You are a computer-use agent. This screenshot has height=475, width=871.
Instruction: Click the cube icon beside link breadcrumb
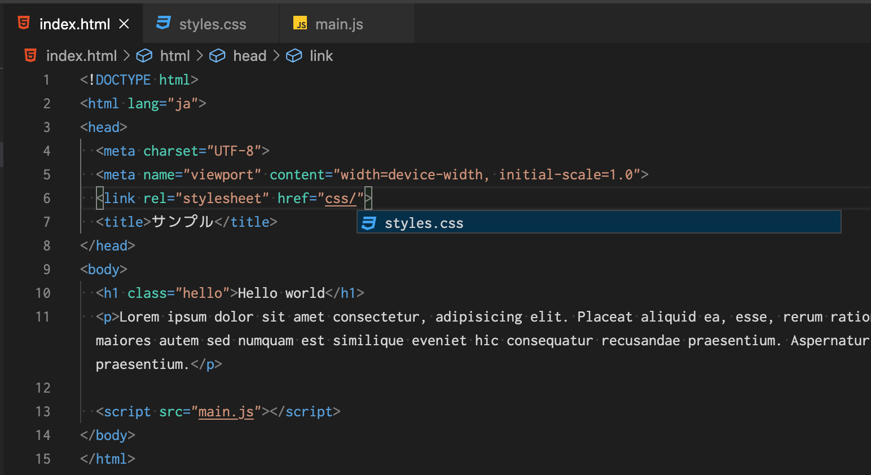(294, 55)
